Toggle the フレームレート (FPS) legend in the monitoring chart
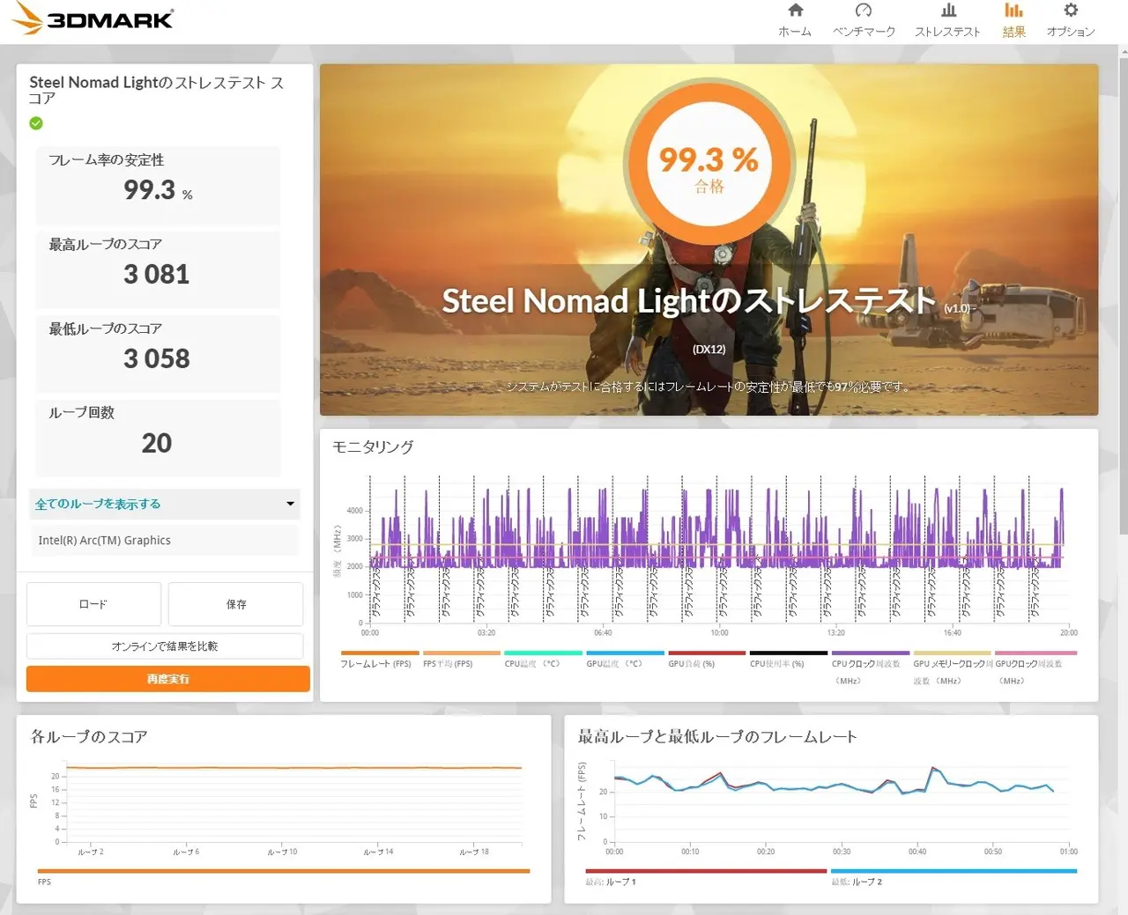The height and width of the screenshot is (915, 1128). tap(376, 663)
